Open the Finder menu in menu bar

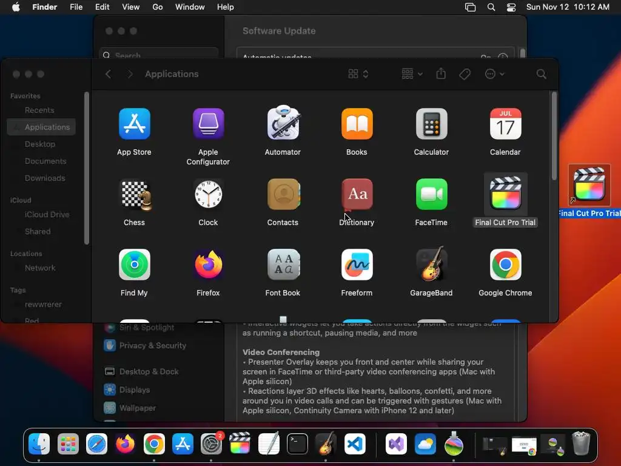45,7
